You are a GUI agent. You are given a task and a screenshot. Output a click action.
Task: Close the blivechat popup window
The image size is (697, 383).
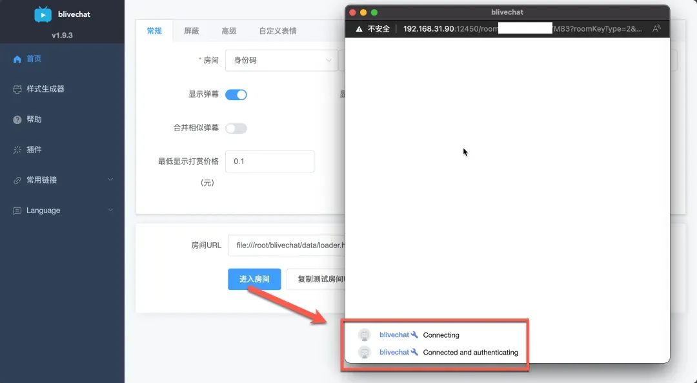point(352,12)
